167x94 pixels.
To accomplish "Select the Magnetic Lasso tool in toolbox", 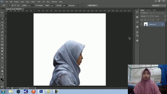I will [2, 19].
